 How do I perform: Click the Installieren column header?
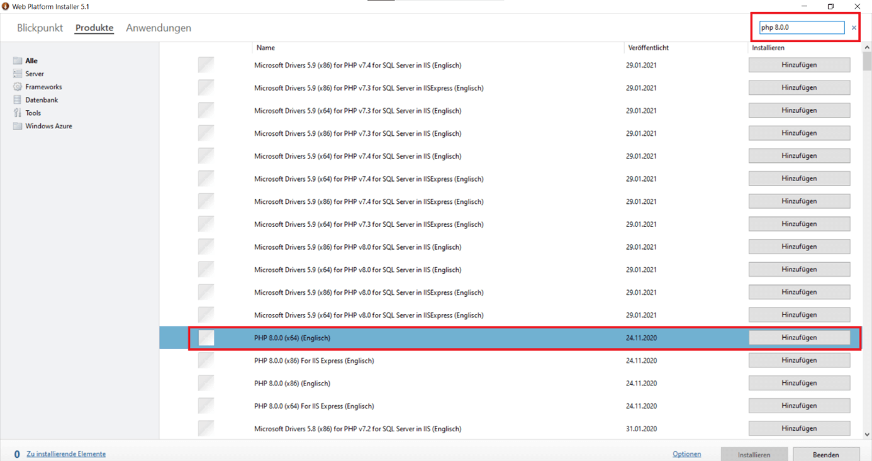pos(768,48)
